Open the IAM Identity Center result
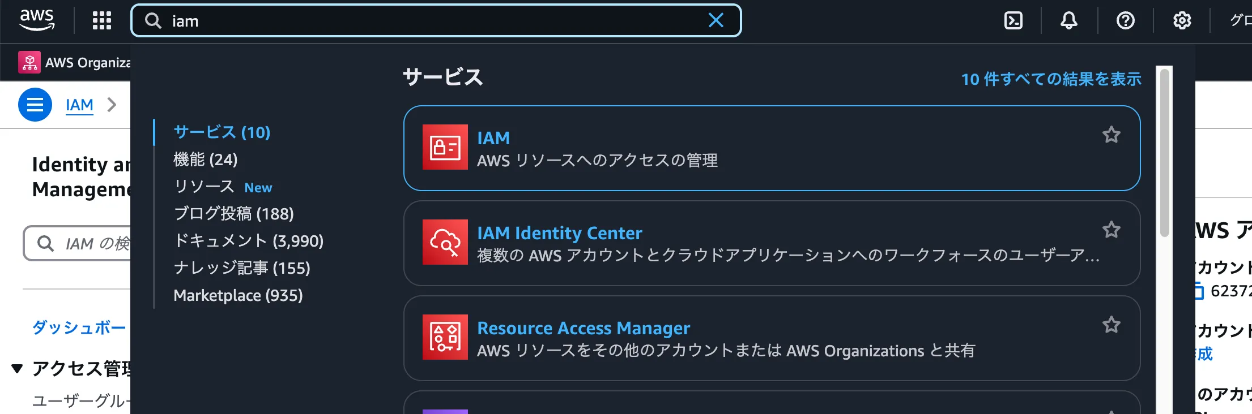The width and height of the screenshot is (1252, 414). [559, 233]
